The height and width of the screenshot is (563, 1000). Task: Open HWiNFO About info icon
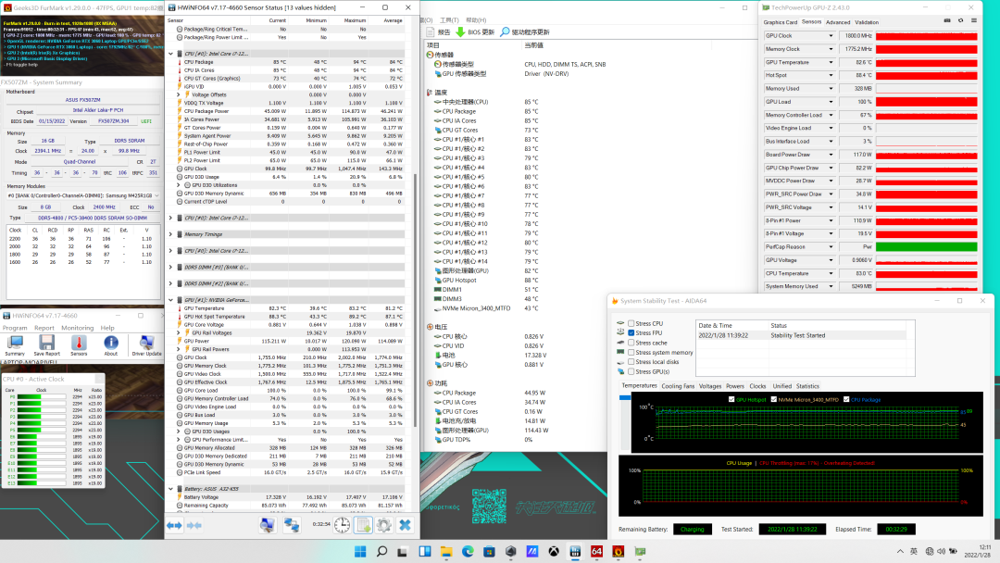(x=111, y=344)
